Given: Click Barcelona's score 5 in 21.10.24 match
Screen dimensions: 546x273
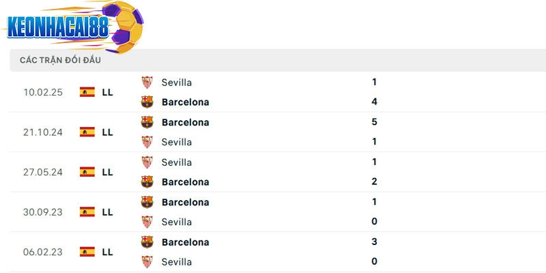Looking at the screenshot, I should click(x=375, y=122).
